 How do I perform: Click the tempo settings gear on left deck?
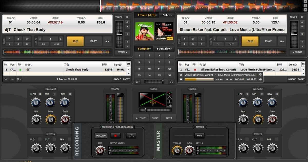click(x=127, y=17)
